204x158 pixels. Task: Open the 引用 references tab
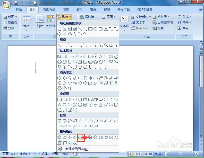click(66, 9)
